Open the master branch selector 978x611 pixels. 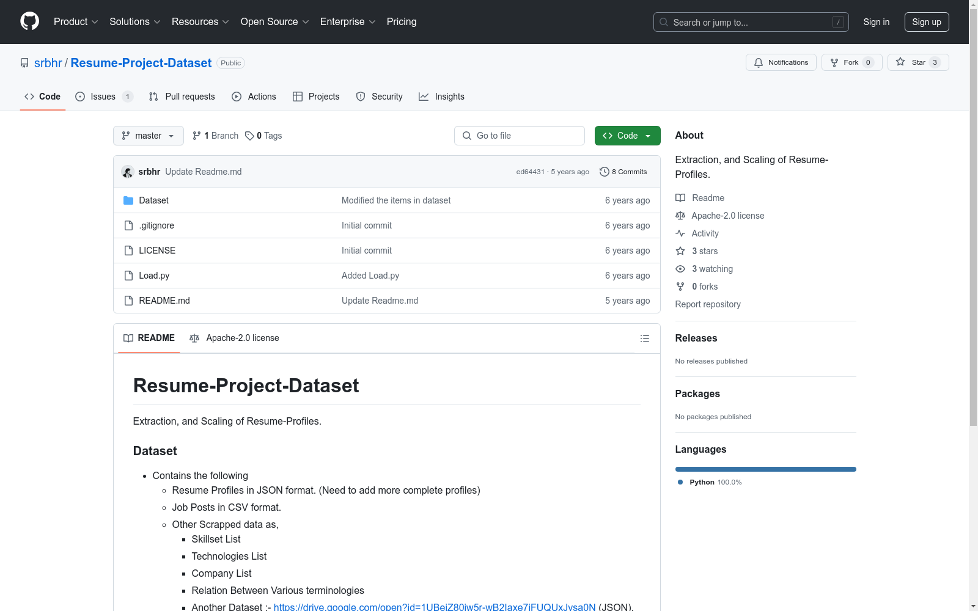(x=149, y=136)
